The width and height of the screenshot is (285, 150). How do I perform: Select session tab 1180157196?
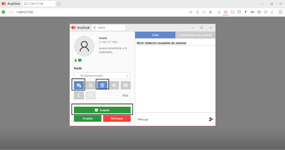pyautogui.click(x=39, y=4)
